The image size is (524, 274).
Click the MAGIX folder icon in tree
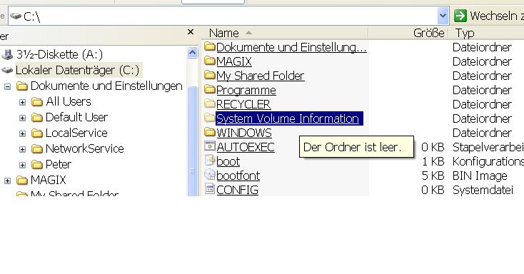pos(21,181)
